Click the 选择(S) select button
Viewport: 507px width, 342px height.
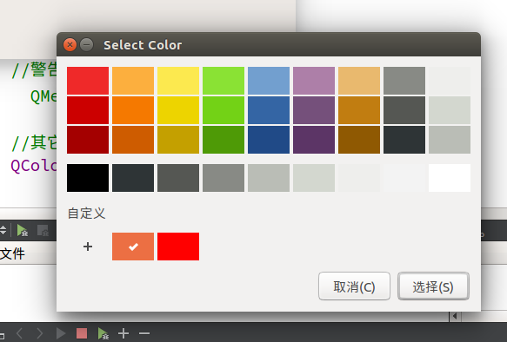coord(433,286)
